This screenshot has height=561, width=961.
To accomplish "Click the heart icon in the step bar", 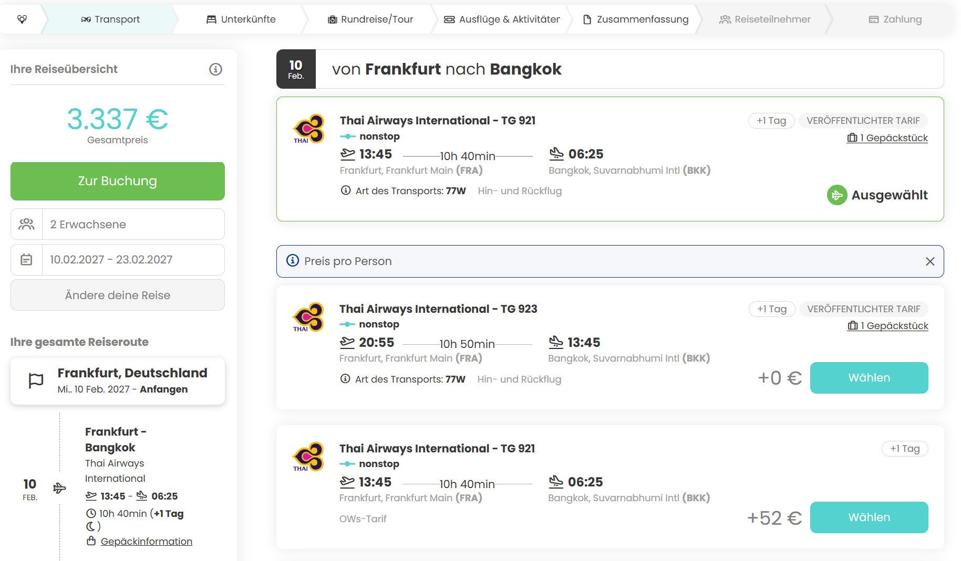I will tap(22, 19).
